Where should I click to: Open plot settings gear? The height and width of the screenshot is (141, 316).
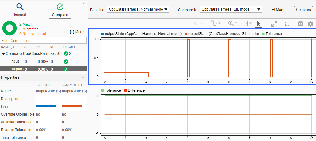(310, 24)
